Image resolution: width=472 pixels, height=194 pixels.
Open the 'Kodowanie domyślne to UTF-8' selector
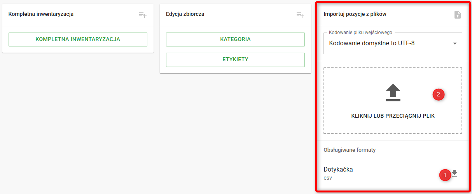point(372,43)
